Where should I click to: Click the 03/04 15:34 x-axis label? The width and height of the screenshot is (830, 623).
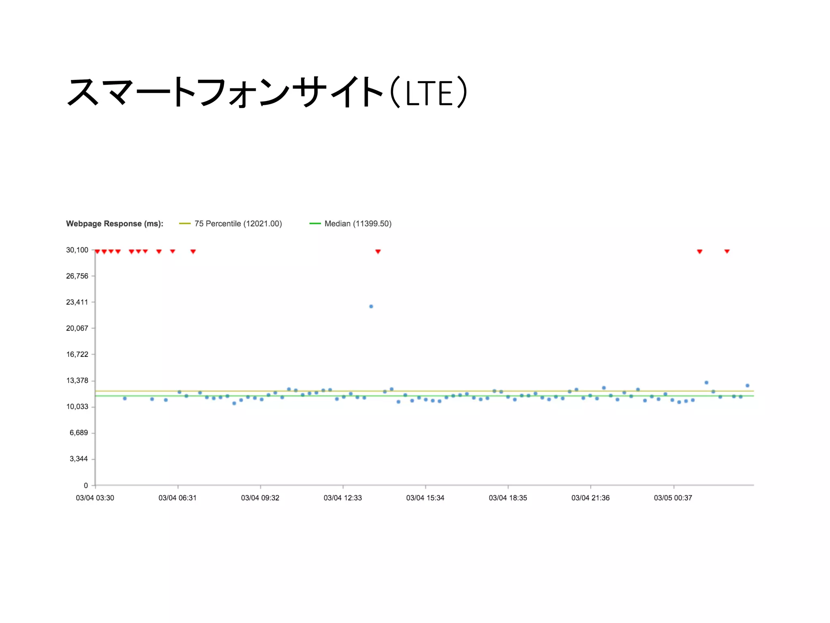(425, 498)
